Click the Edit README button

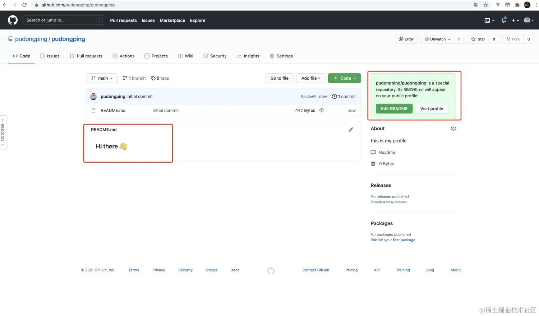pyautogui.click(x=394, y=108)
